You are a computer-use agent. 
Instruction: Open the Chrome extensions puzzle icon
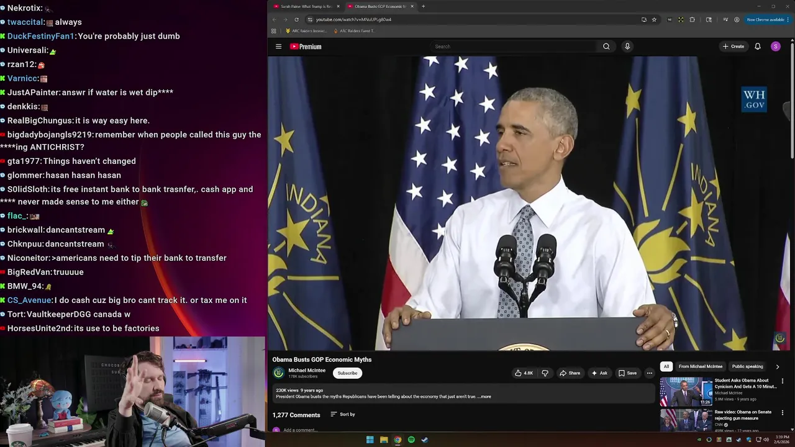click(692, 19)
